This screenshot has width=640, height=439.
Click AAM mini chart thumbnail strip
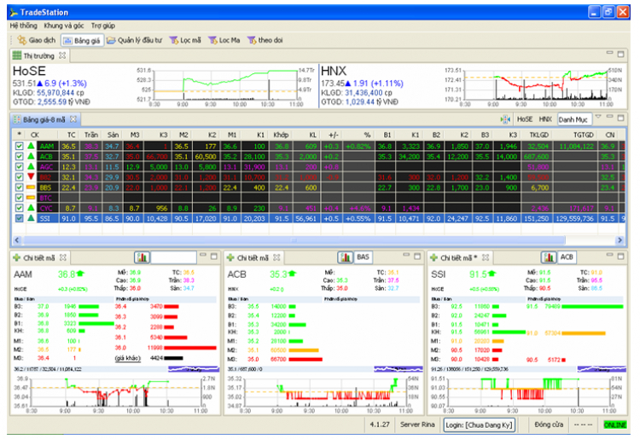194,369
